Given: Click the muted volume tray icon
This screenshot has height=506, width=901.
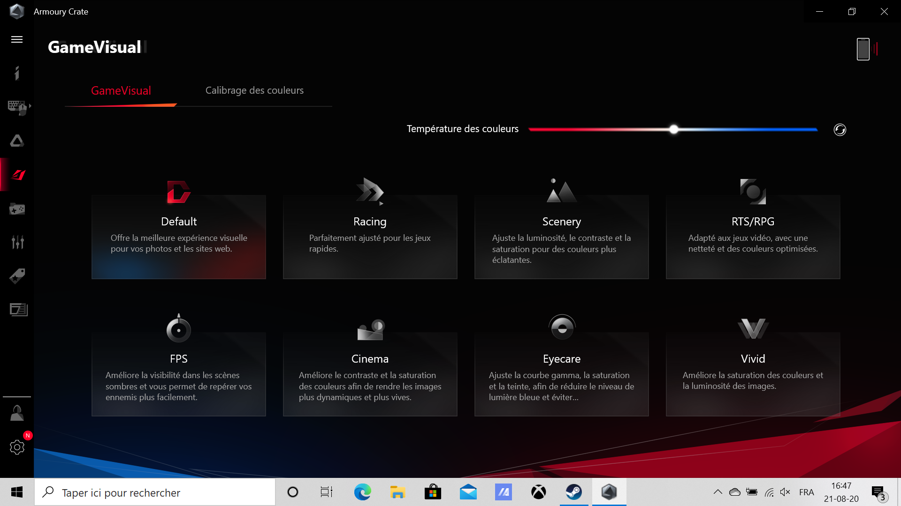Looking at the screenshot, I should [785, 492].
